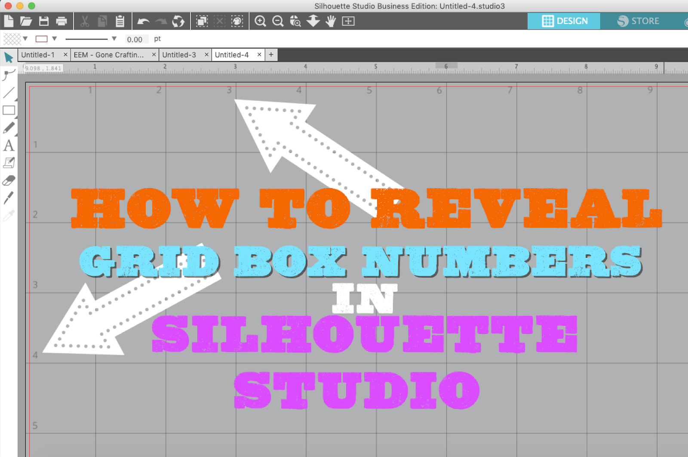The image size is (688, 457).
Task: Cut selection with the scissors icon
Action: tap(85, 21)
